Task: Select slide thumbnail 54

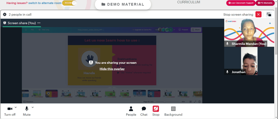Action: coord(154,93)
